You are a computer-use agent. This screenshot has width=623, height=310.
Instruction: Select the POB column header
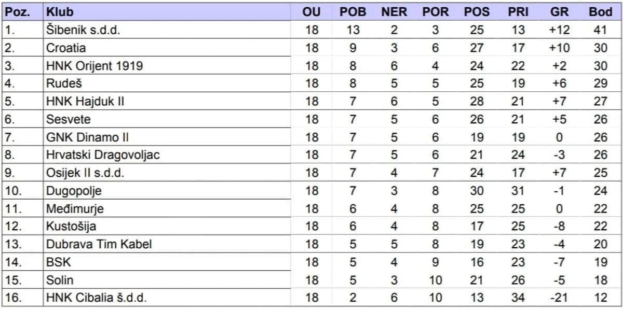tap(353, 12)
